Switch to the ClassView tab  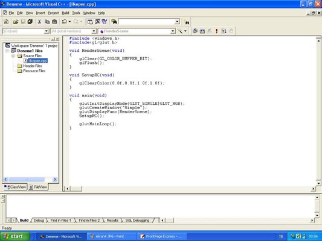point(15,187)
